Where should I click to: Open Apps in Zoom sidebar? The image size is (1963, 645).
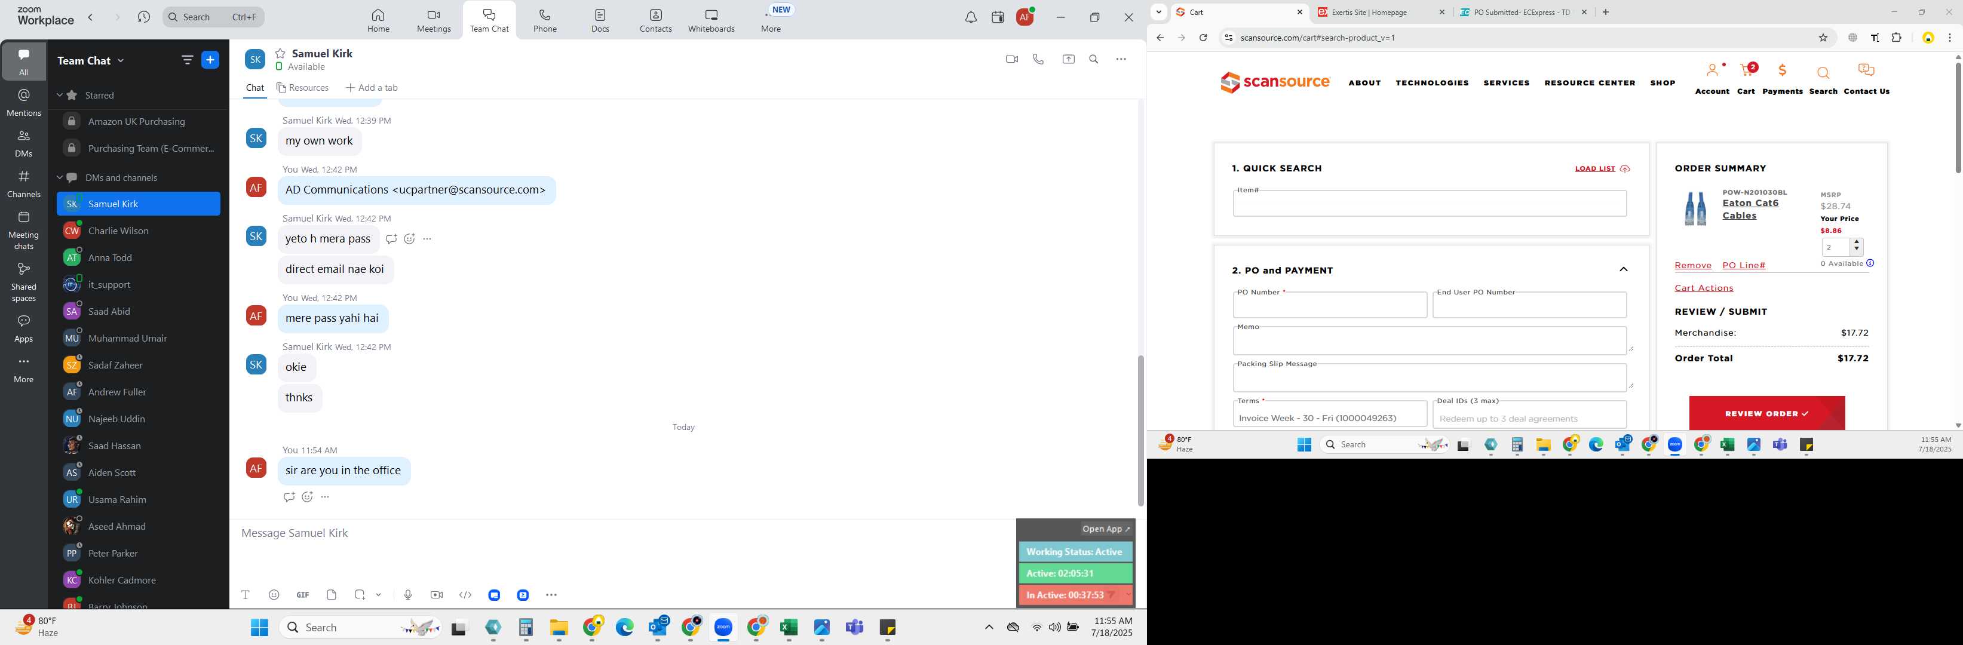[x=24, y=328]
